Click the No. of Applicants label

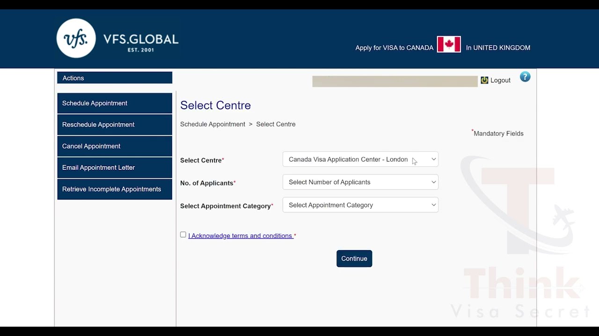tap(208, 183)
